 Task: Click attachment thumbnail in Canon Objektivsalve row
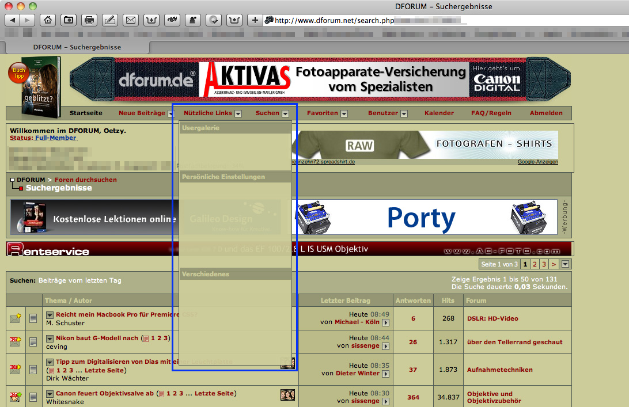coord(287,395)
